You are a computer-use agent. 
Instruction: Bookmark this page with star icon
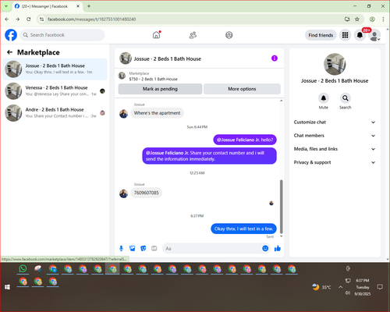(357, 19)
